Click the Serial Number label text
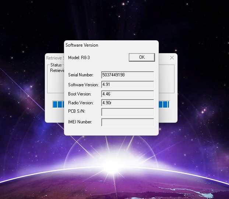This screenshot has height=199, width=229. 81,75
